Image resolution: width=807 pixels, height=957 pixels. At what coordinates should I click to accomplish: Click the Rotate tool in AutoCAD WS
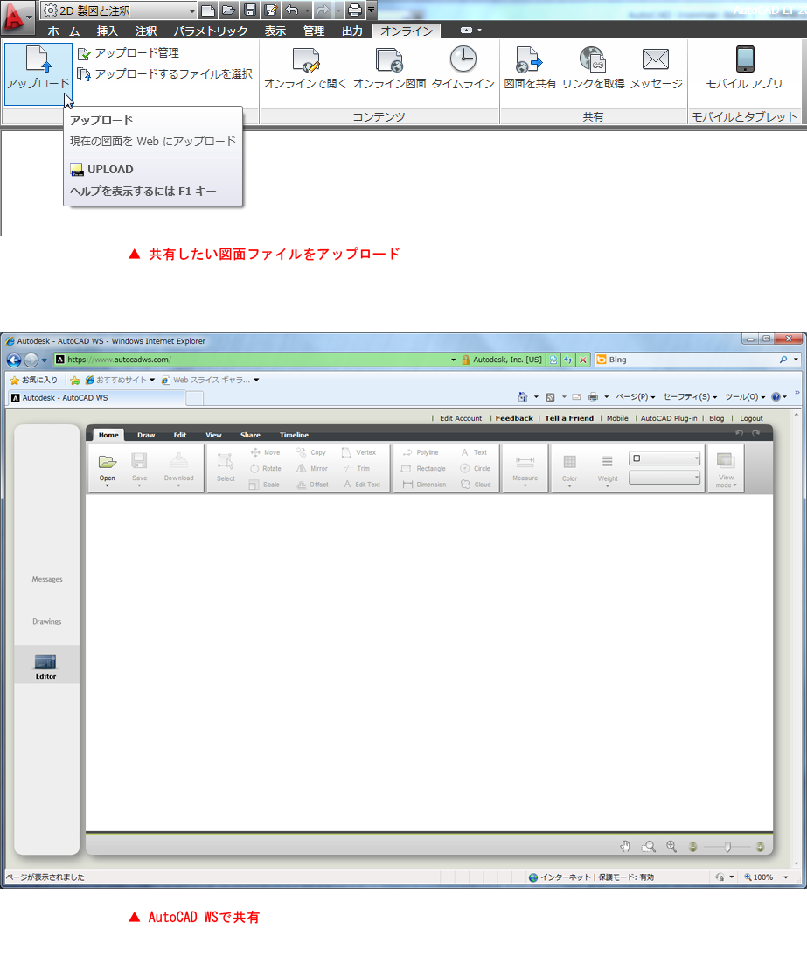click(x=265, y=468)
